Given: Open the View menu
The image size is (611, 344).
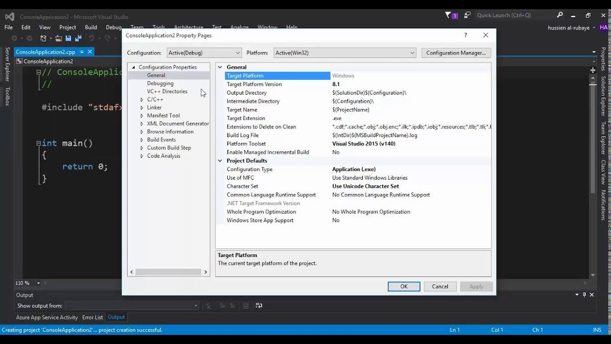Looking at the screenshot, I should point(45,28).
